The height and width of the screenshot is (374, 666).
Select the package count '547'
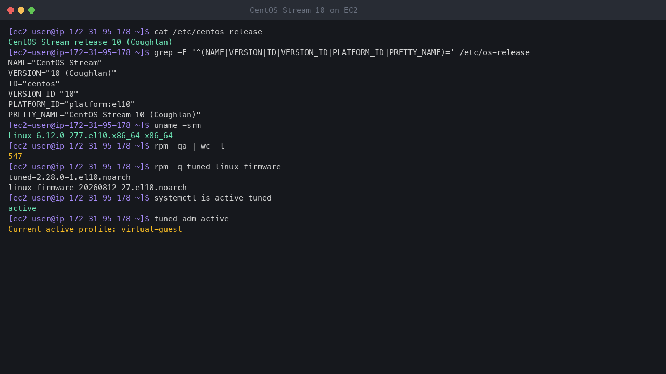pos(16,156)
